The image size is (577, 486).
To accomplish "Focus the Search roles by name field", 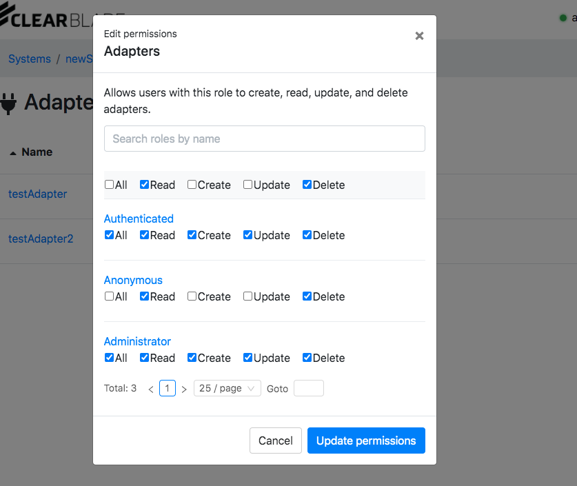I will tap(264, 139).
